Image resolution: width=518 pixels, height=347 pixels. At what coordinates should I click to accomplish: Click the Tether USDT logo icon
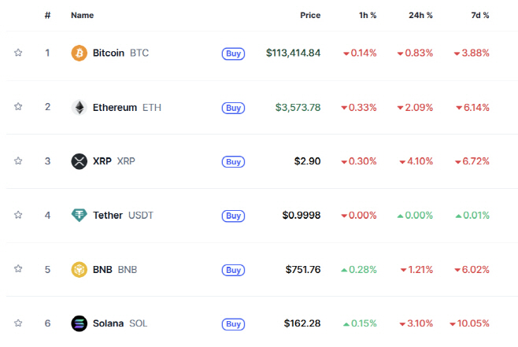pos(80,216)
